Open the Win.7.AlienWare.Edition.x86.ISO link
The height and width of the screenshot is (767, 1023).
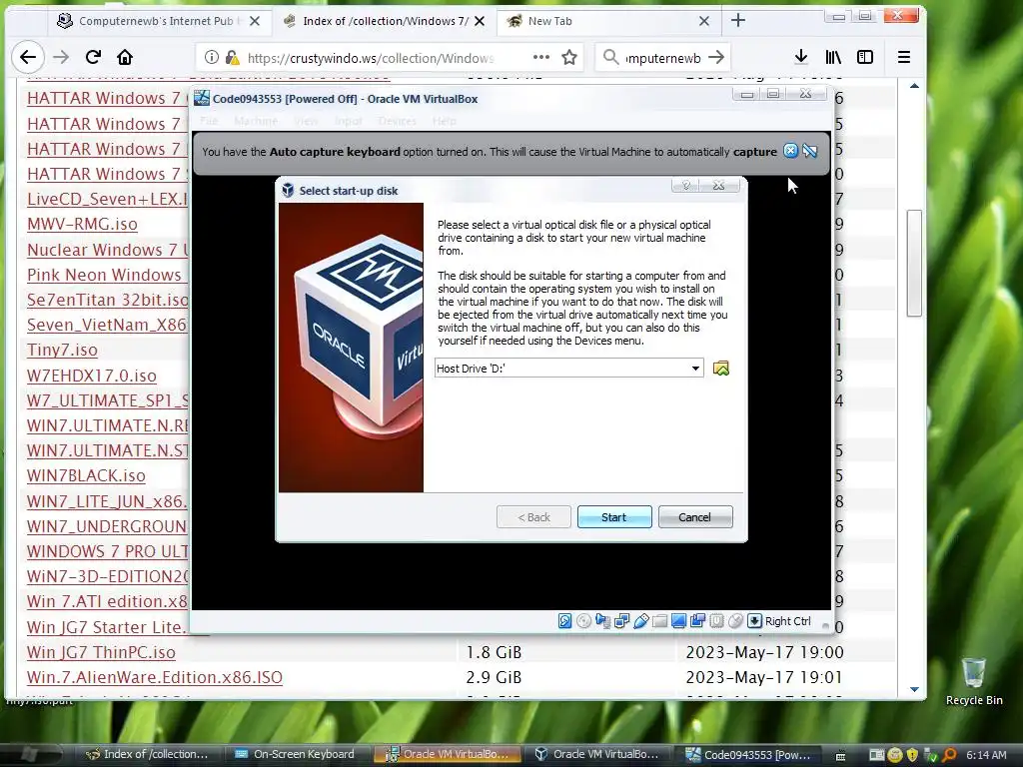pyautogui.click(x=155, y=678)
